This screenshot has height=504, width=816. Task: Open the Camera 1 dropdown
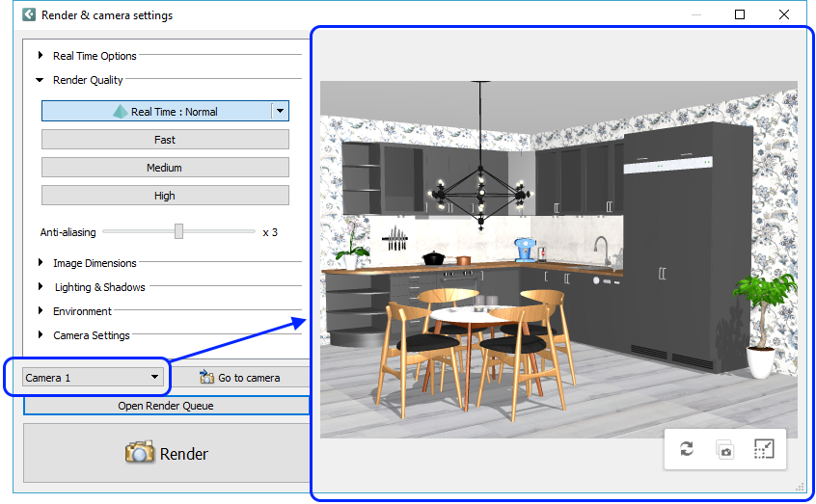point(92,377)
